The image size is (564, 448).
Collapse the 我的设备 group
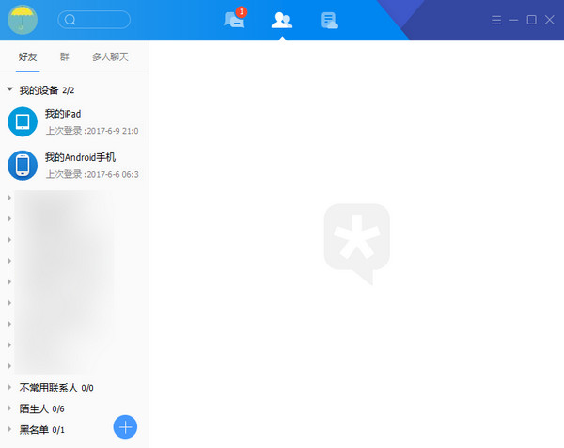point(9,90)
